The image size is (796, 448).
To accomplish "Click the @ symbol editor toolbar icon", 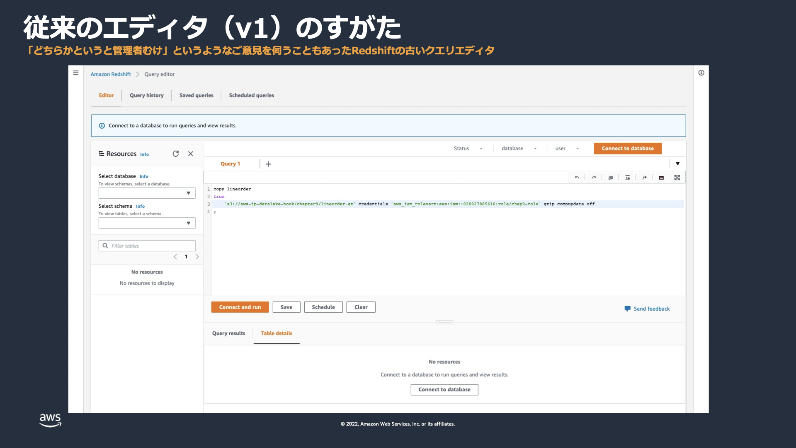I will [611, 178].
